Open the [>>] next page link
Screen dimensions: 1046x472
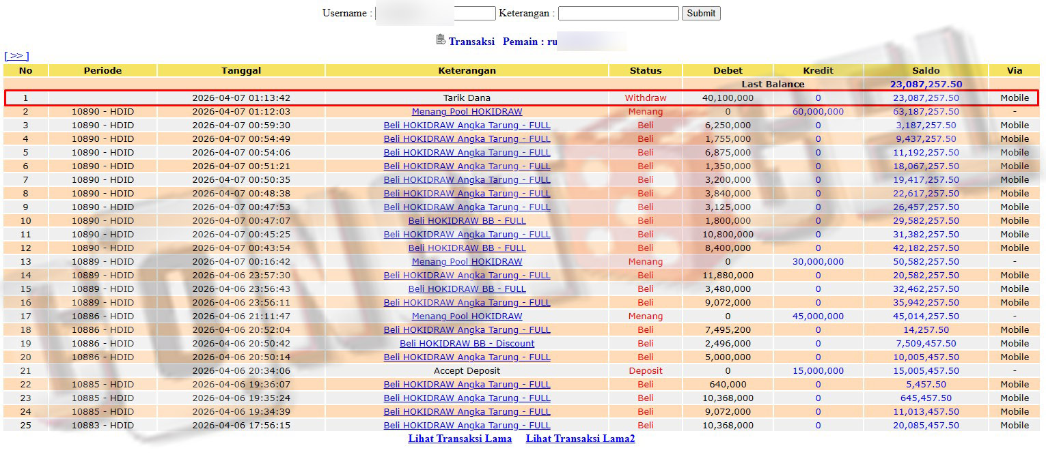16,56
